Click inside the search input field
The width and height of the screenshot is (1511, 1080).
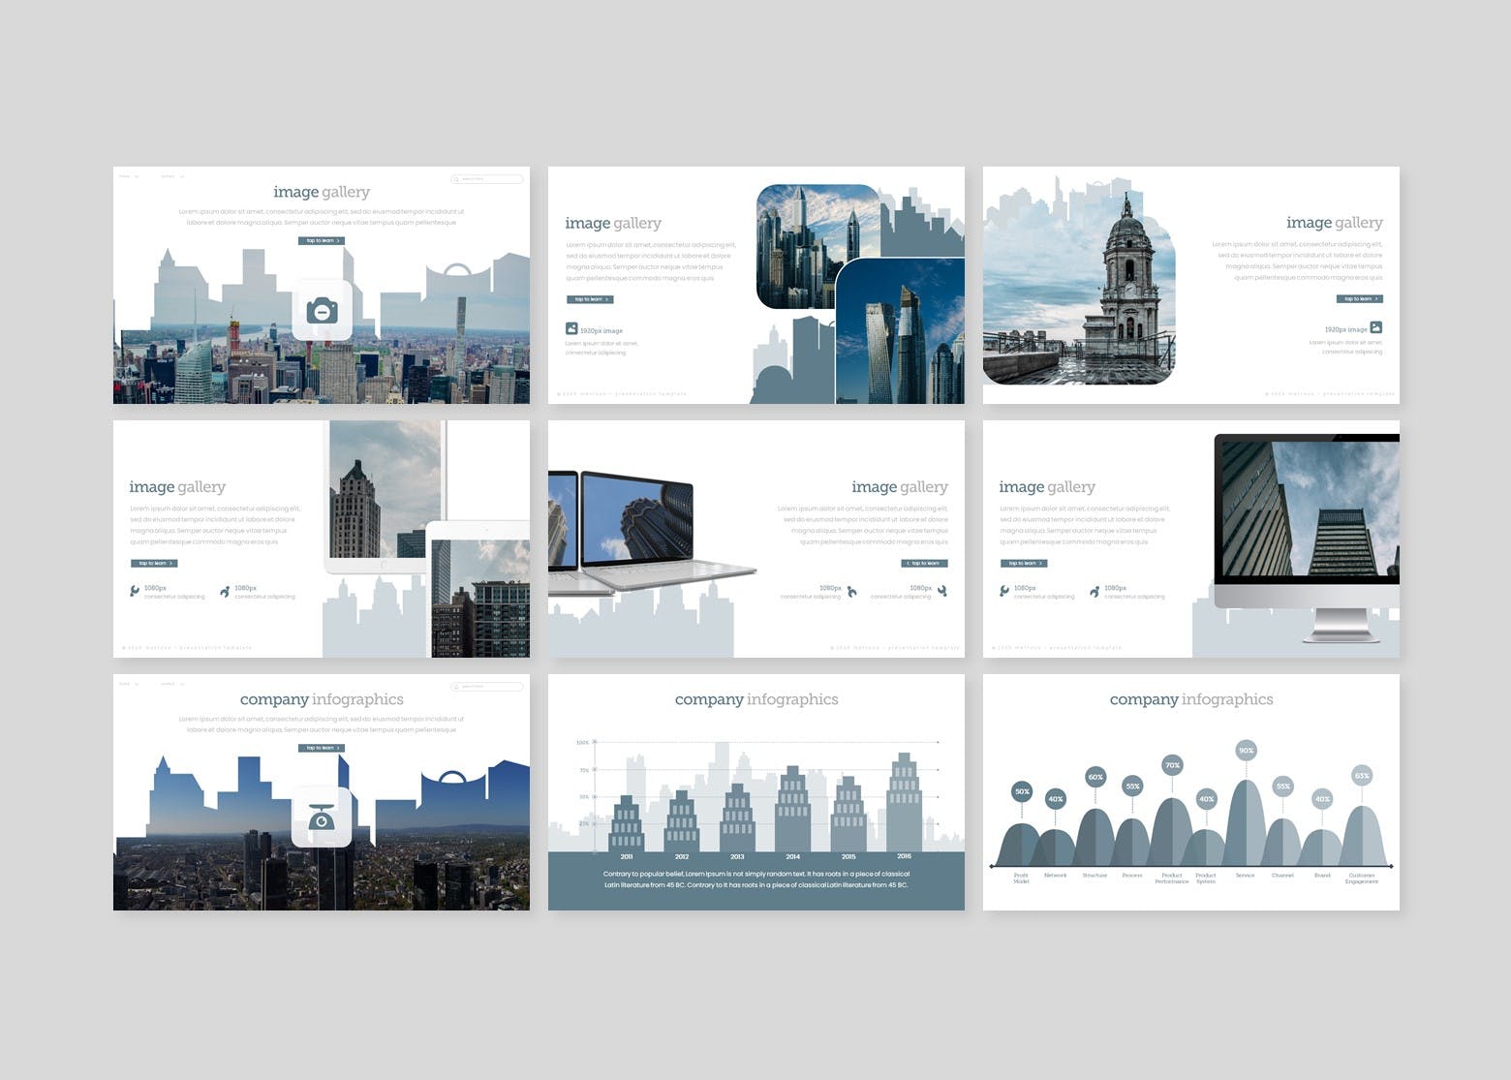[x=489, y=179]
